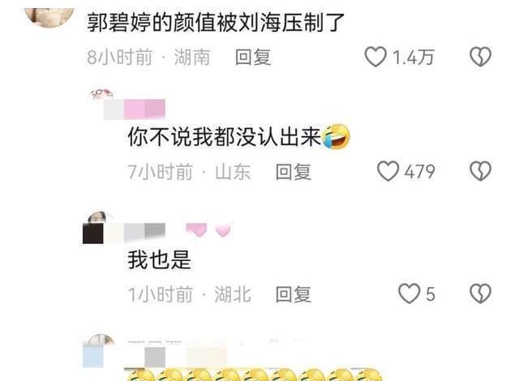Select the reply text 你不说我都没认出来
The image size is (519, 381).
[225, 136]
